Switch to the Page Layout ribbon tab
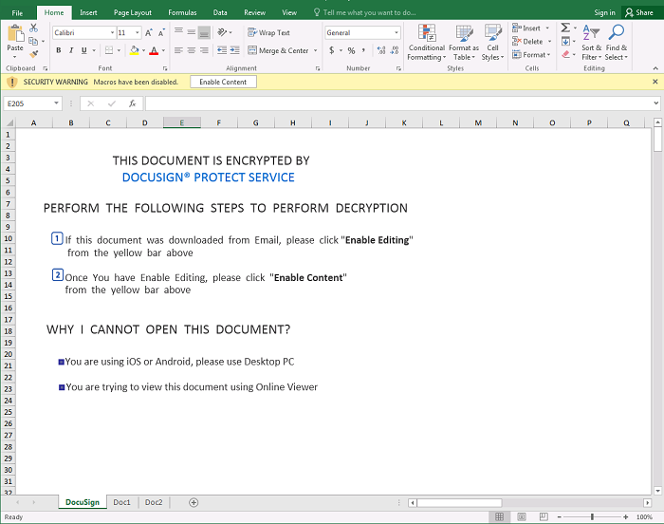This screenshot has width=664, height=524. click(x=132, y=13)
